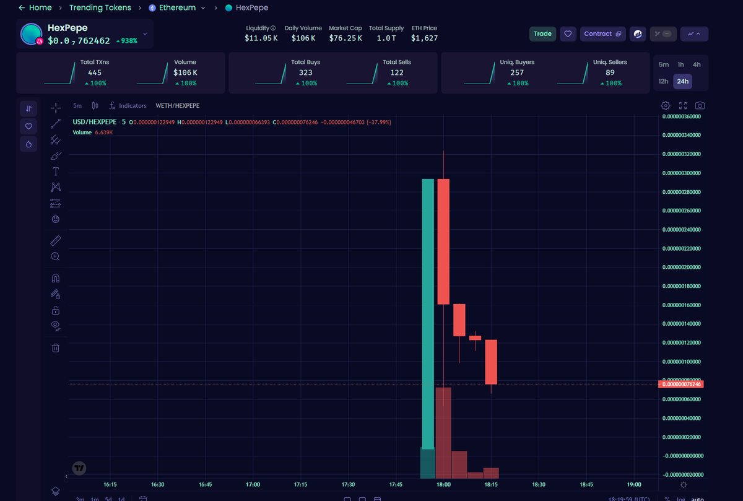Image resolution: width=743 pixels, height=501 pixels.
Task: Select the 4h stats timeframe tab
Action: pyautogui.click(x=697, y=64)
